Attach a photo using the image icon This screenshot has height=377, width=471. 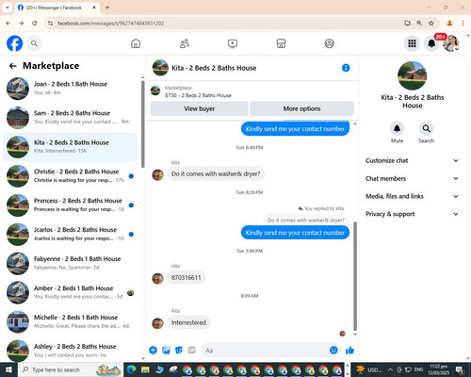(x=166, y=350)
